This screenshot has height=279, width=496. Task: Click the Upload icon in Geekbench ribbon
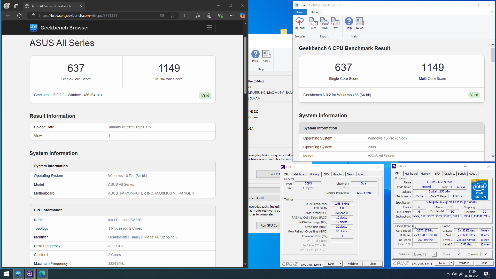click(300, 23)
